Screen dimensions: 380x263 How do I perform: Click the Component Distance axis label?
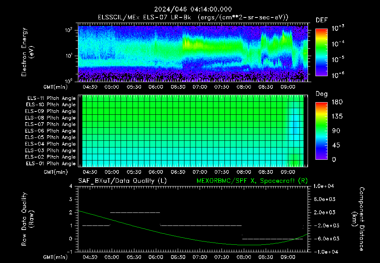click(358, 219)
